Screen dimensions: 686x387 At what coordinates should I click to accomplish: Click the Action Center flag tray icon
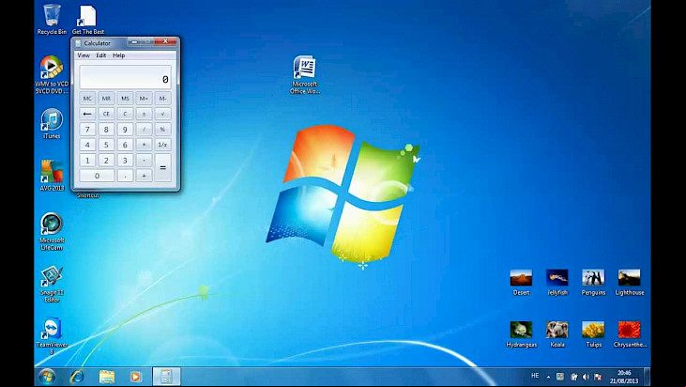(x=598, y=377)
